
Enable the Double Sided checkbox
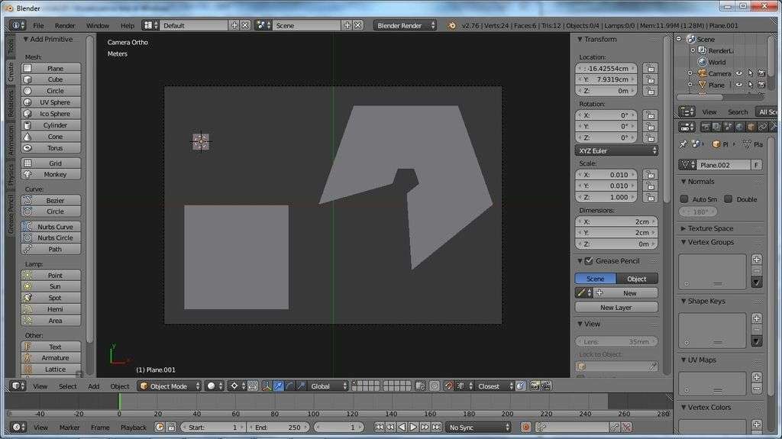(729, 199)
